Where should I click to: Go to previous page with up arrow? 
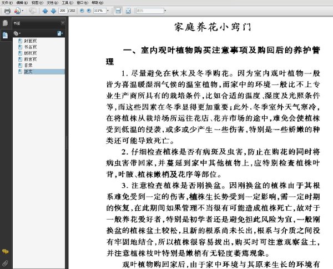click(45, 11)
